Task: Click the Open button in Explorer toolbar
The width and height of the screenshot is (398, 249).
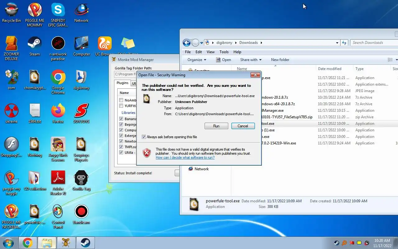Action: point(223,60)
